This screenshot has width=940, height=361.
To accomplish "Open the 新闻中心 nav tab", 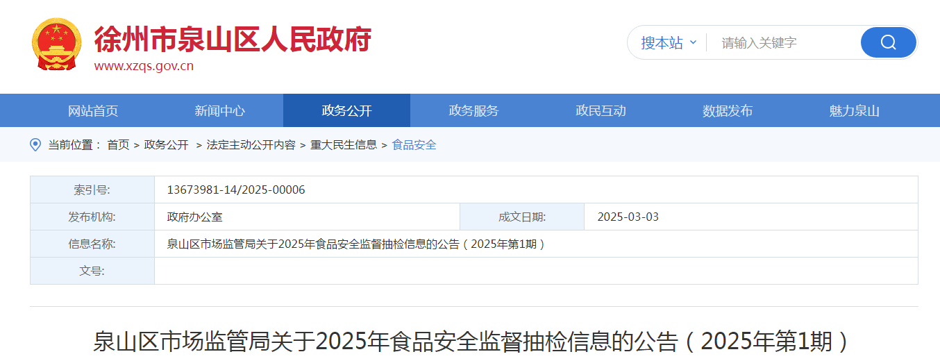I will click(220, 110).
